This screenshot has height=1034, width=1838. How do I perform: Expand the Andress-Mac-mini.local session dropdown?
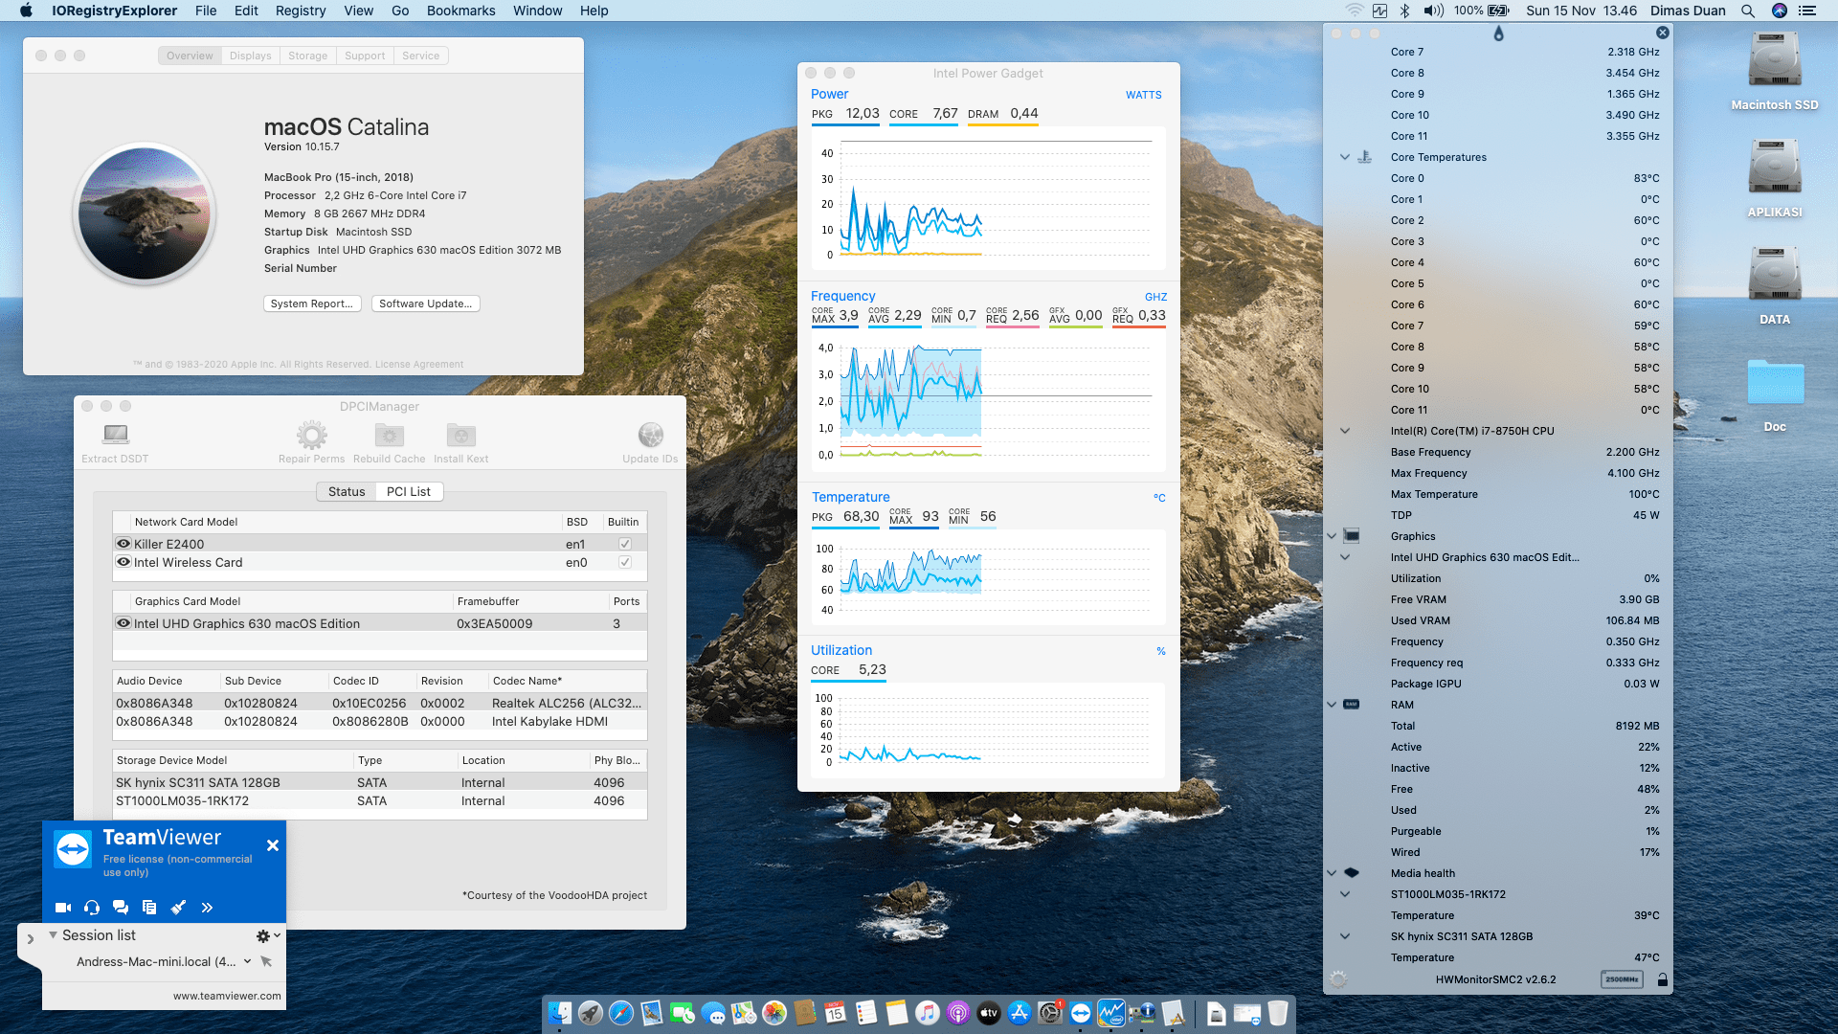250,961
